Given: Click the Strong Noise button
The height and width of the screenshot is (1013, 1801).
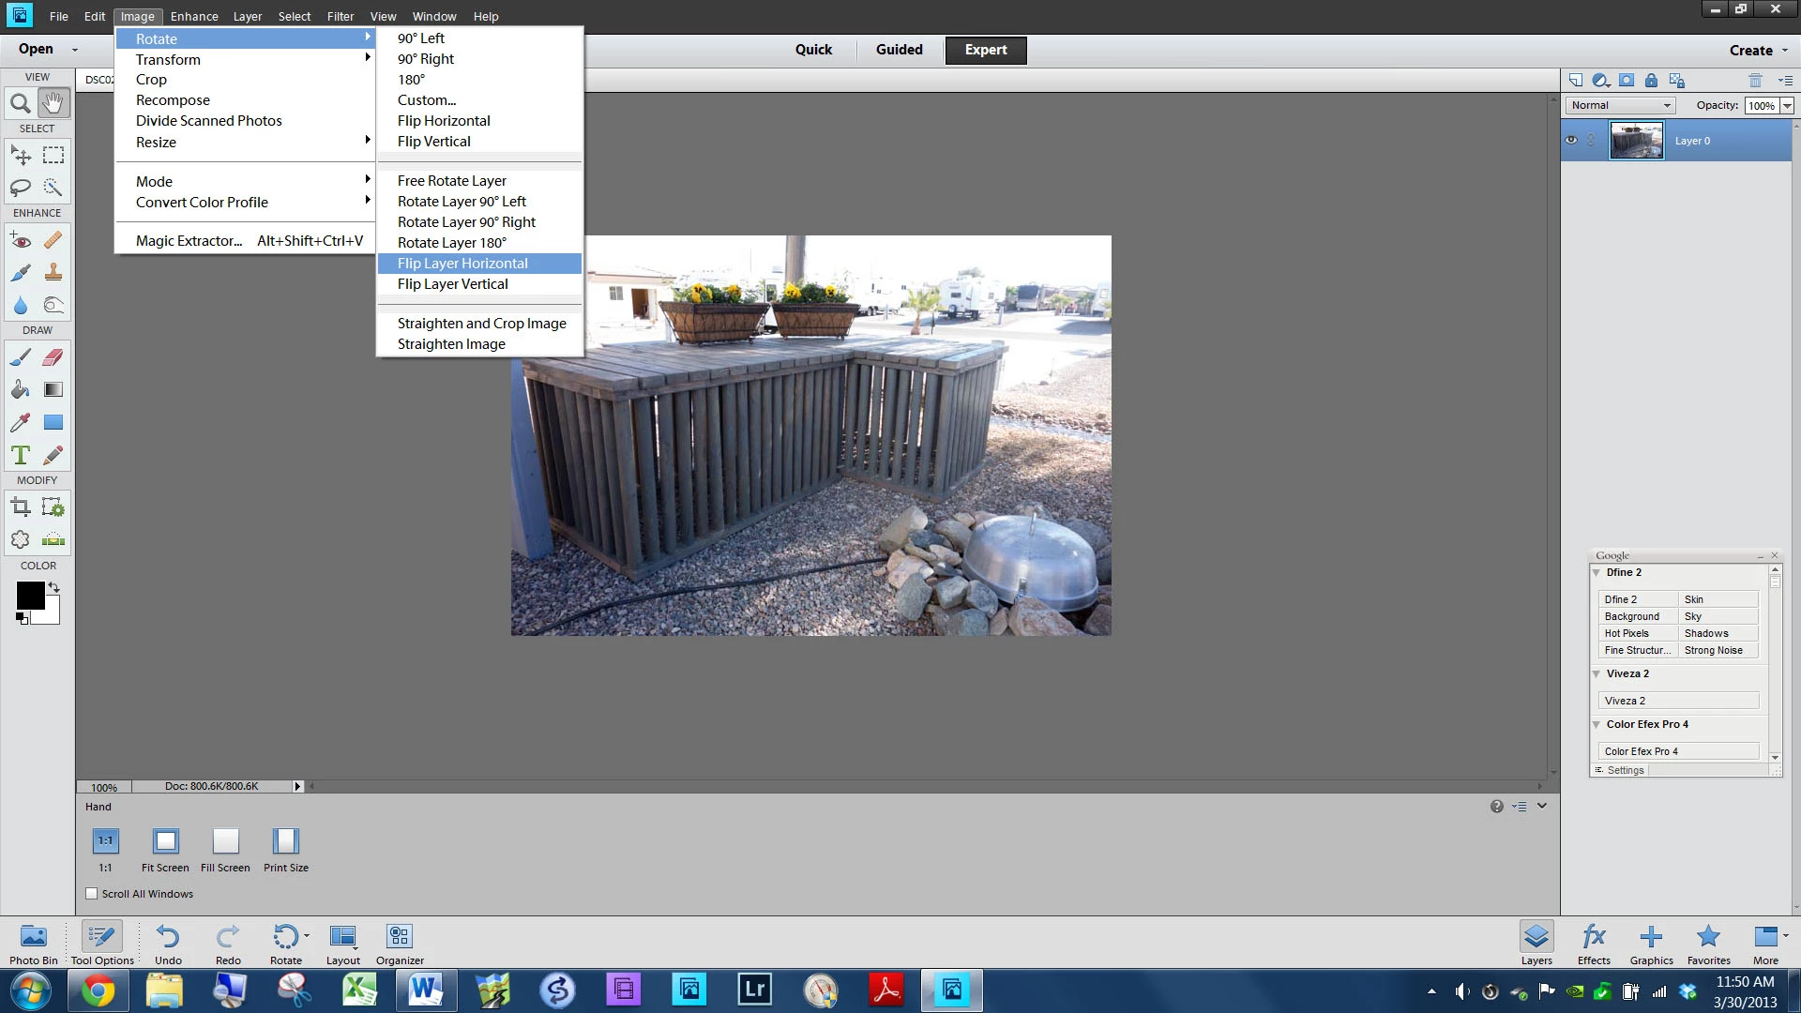Looking at the screenshot, I should point(1713,650).
